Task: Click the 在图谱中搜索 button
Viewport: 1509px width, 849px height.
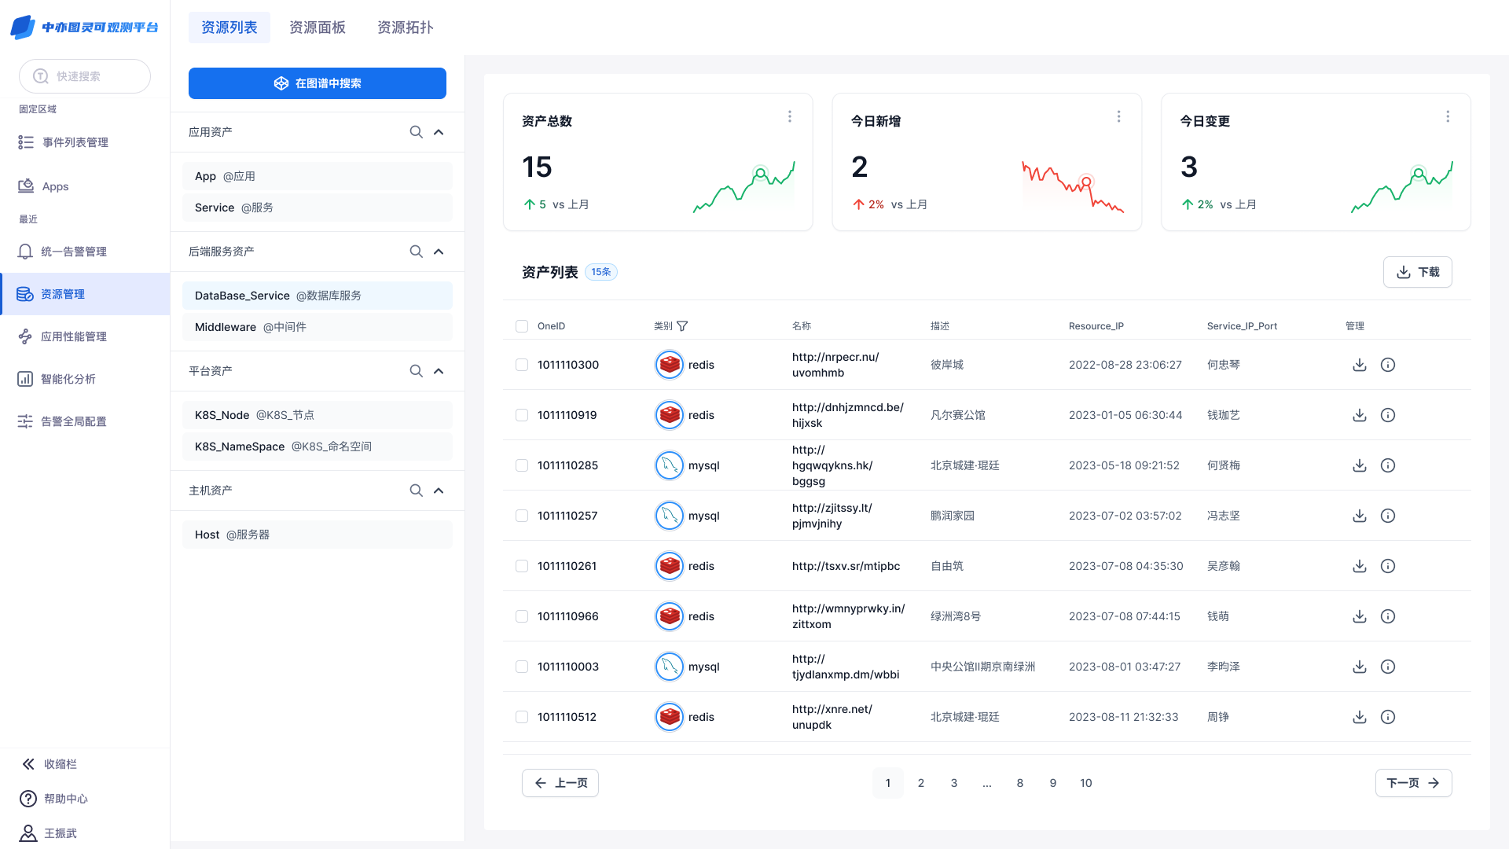Action: (318, 83)
